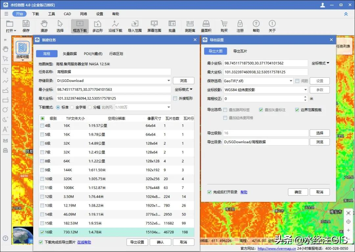Click the 屏幕范围 screen range icon
Viewport: 355px width, 252px height.
tap(154, 26)
